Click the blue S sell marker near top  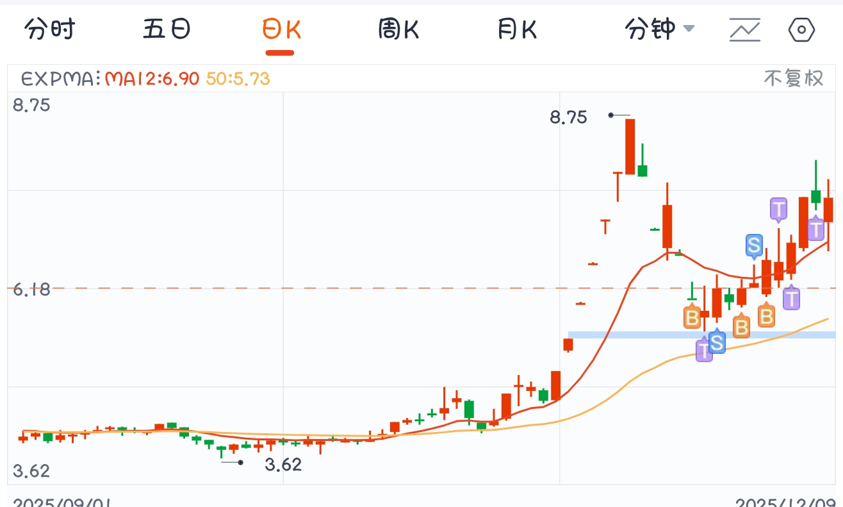[x=754, y=245]
